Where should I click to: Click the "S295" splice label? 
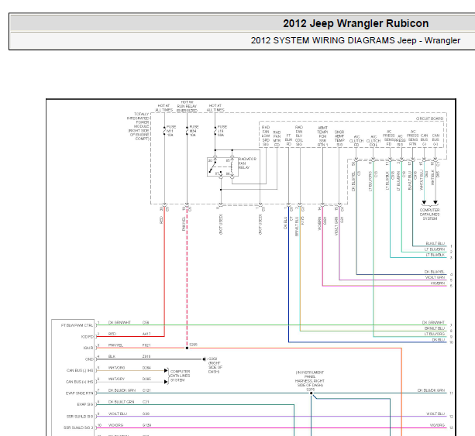[193, 345]
